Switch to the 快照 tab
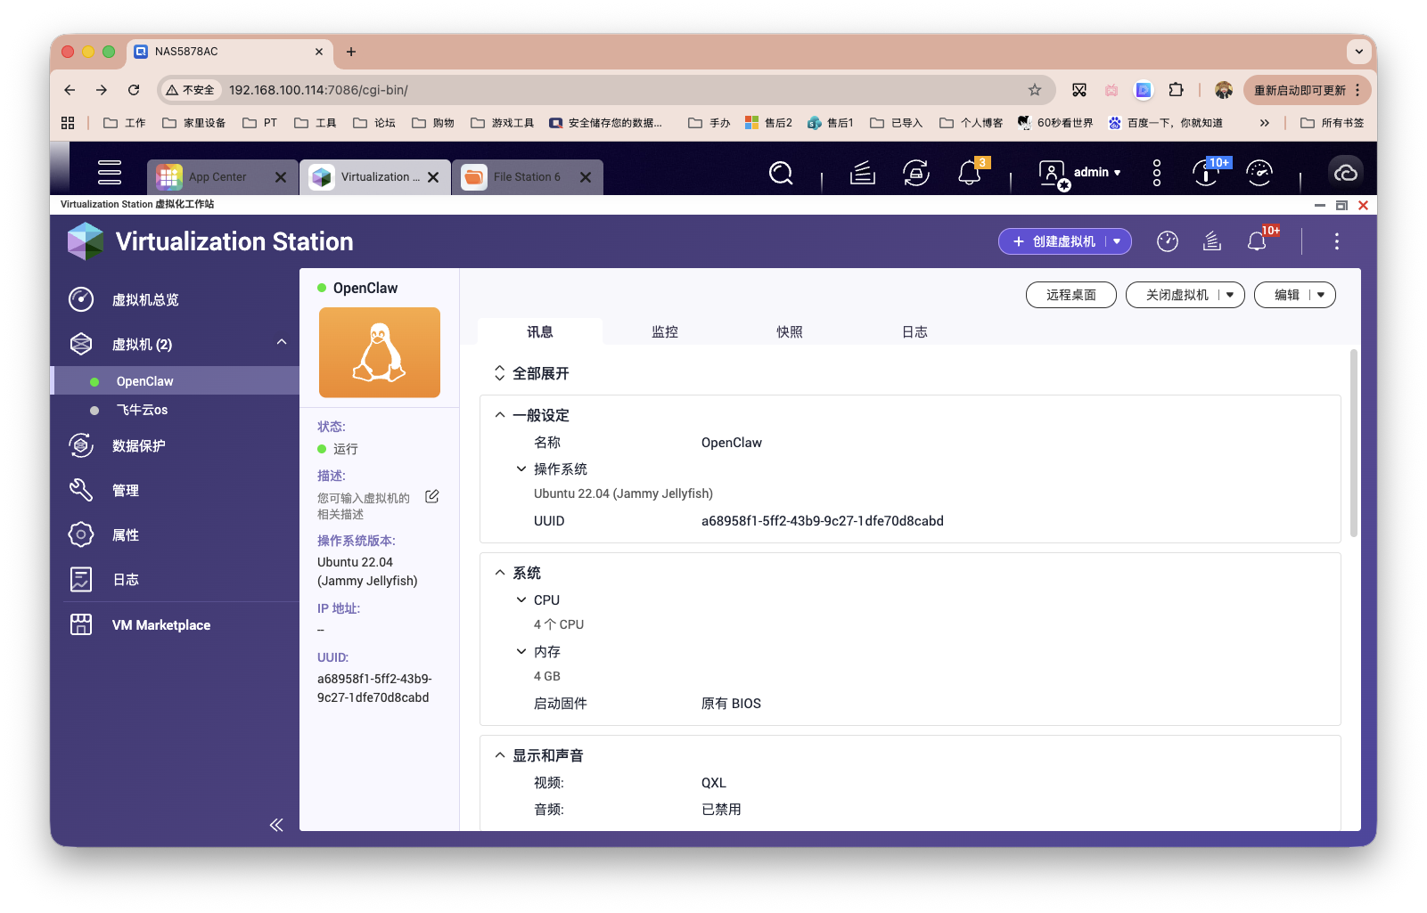Image resolution: width=1427 pixels, height=913 pixels. (x=790, y=331)
